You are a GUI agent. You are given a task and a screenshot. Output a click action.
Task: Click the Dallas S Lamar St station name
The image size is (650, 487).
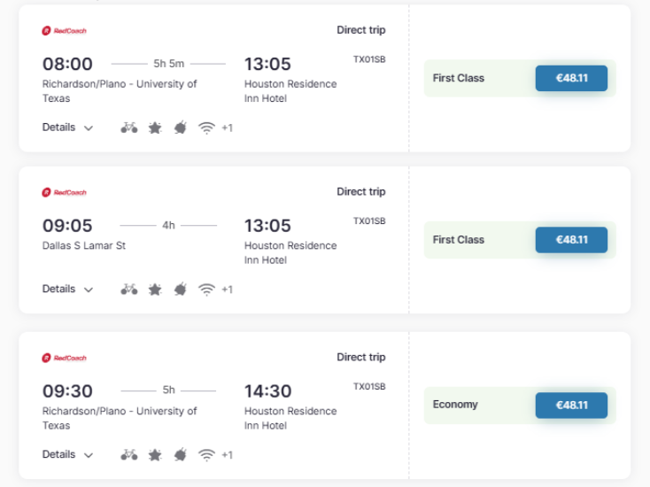[84, 245]
